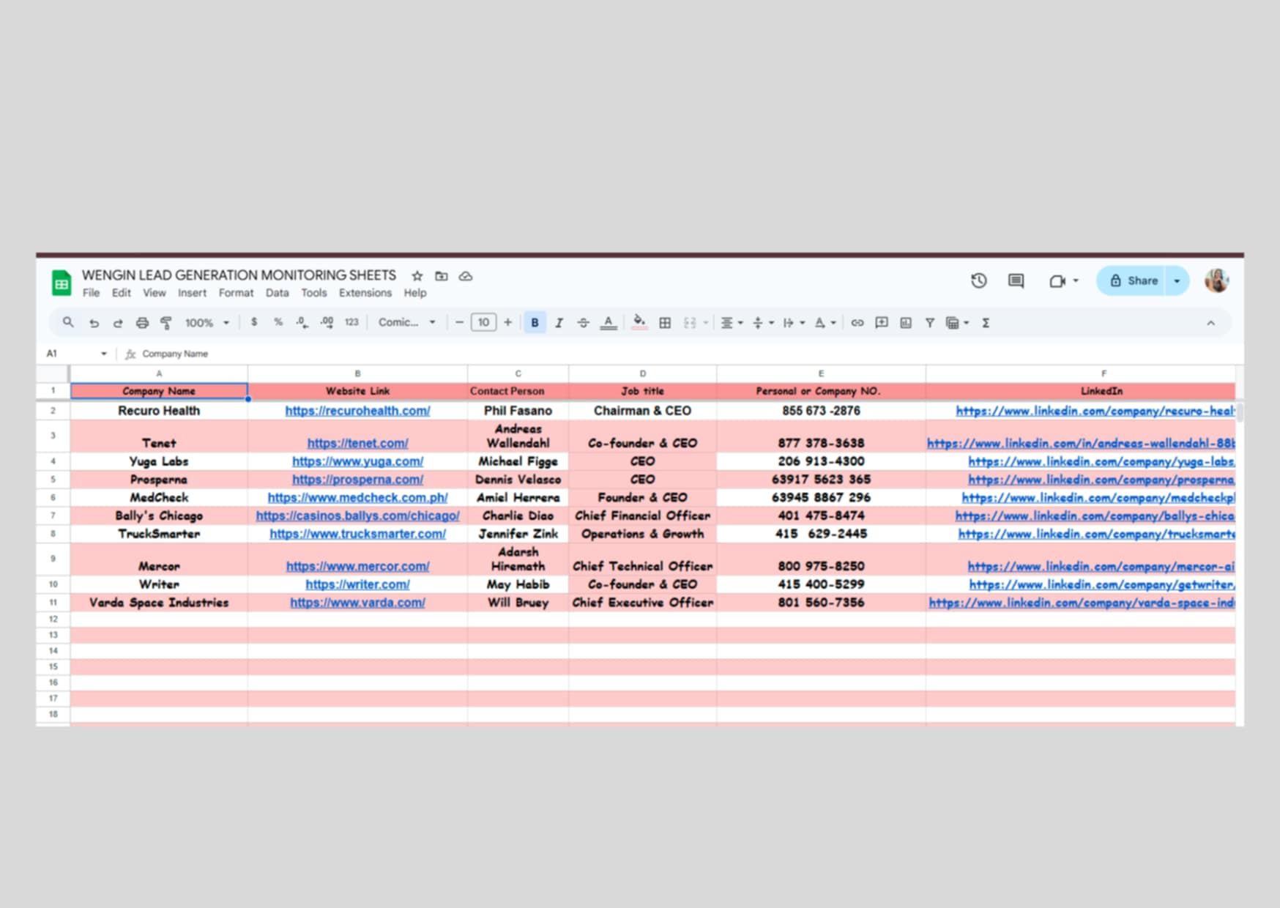Open the recurohealth.com website link
The width and height of the screenshot is (1280, 908).
357,411
